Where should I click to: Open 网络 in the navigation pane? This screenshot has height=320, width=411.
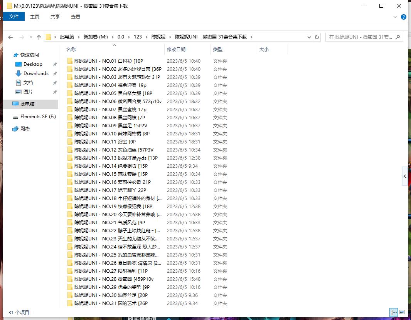[25, 129]
